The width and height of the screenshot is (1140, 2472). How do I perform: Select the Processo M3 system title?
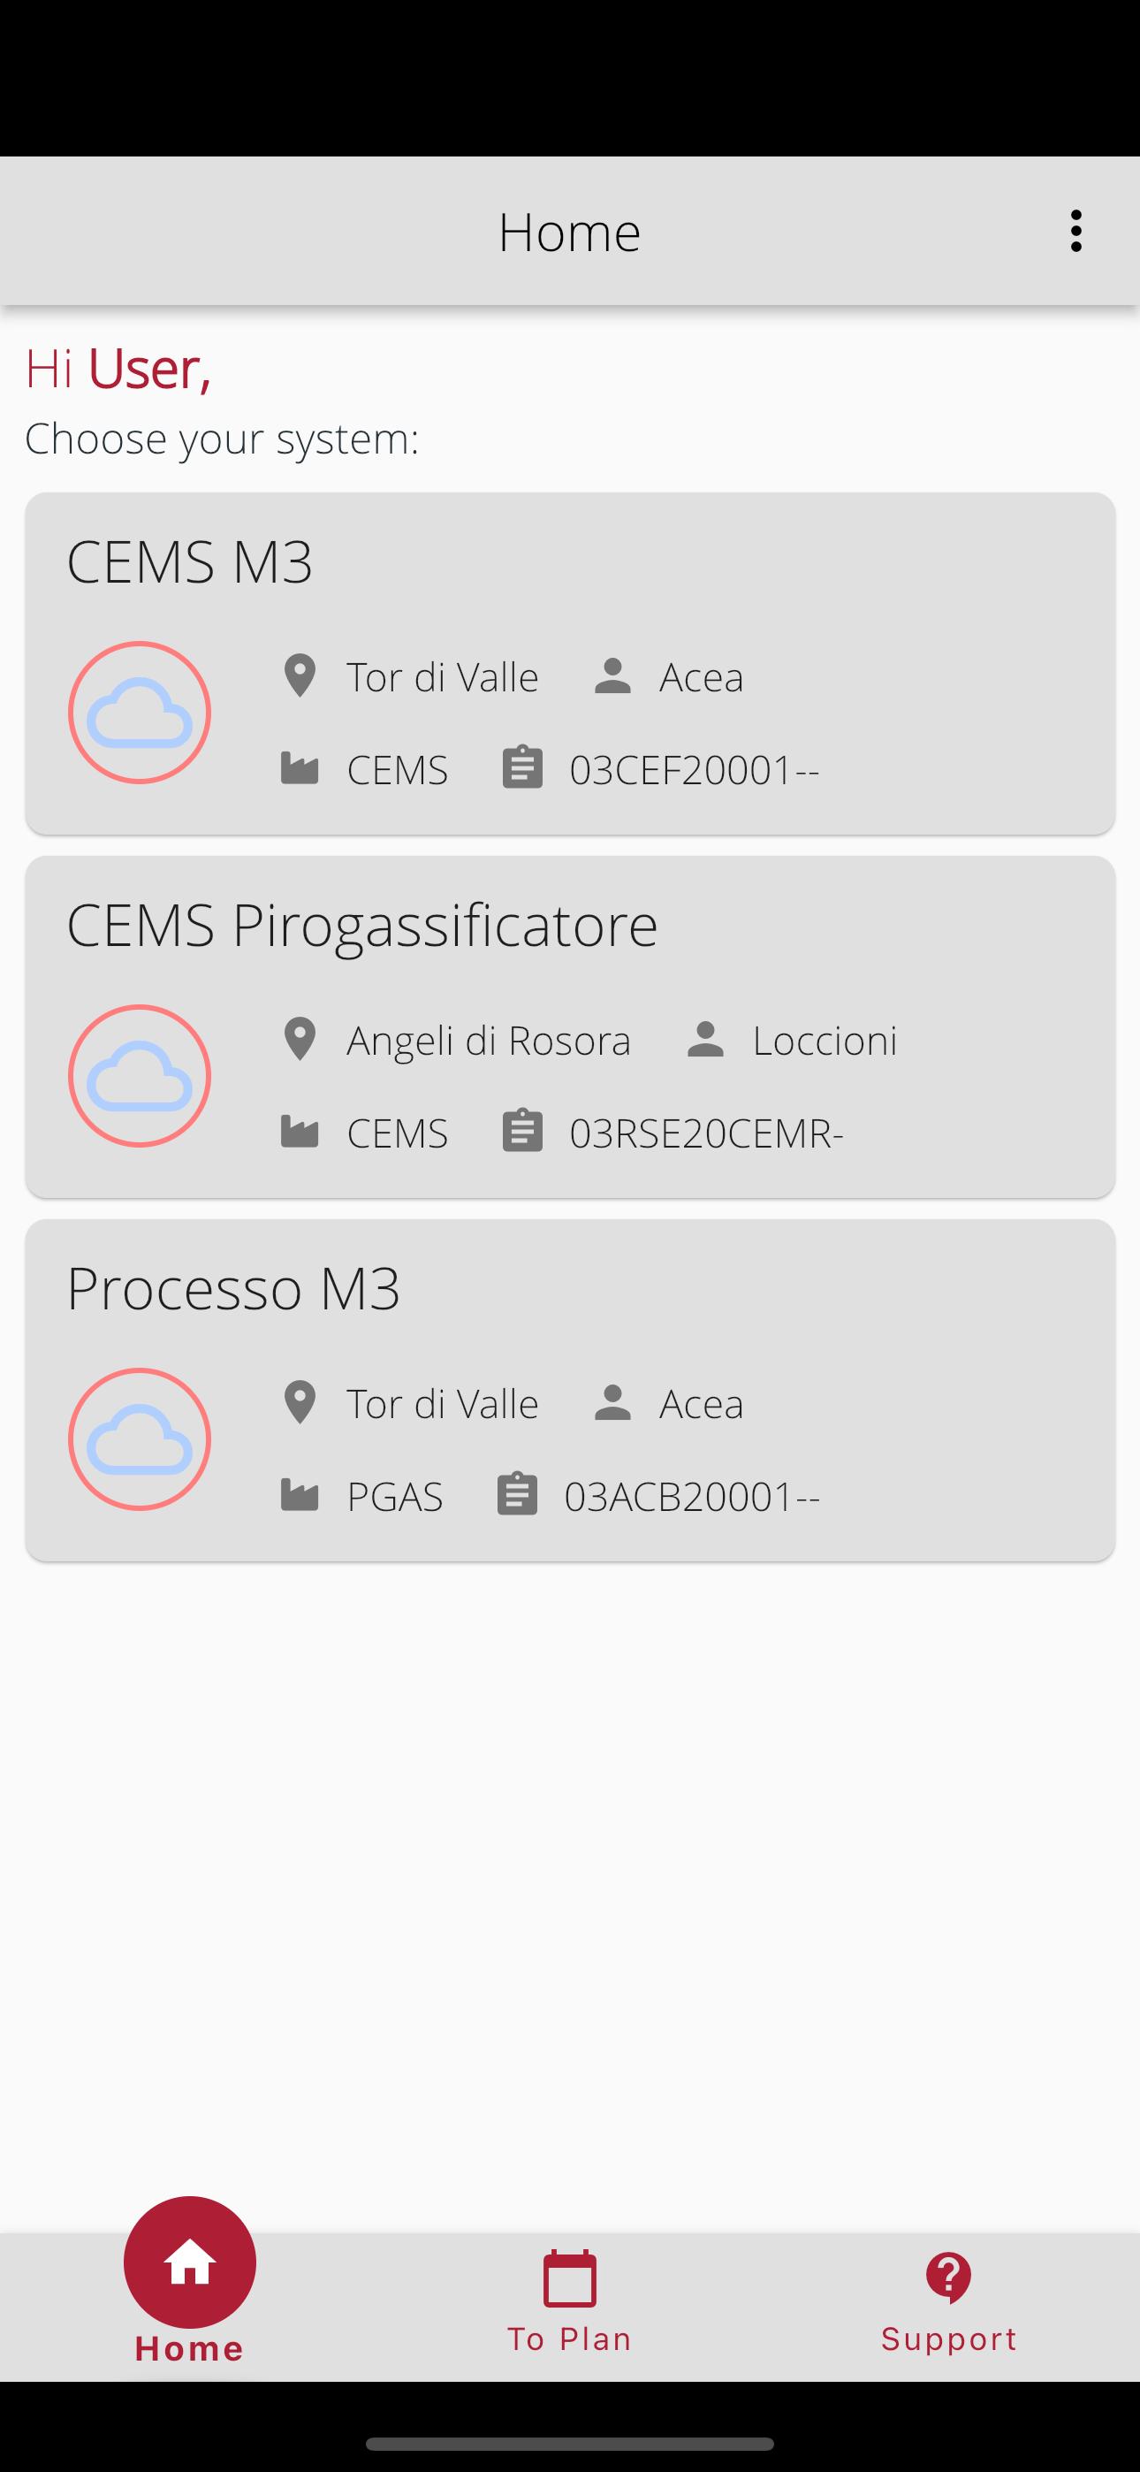(233, 1288)
